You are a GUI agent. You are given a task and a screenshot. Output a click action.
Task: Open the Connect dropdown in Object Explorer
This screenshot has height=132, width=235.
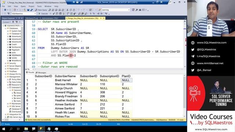click(x=7, y=22)
